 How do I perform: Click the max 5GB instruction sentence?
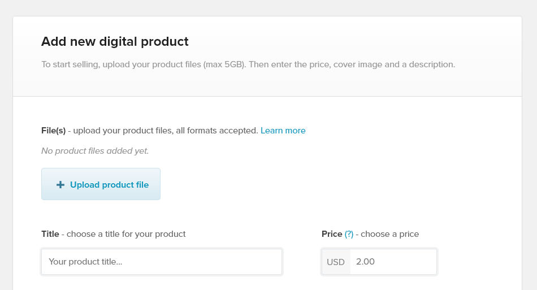click(248, 64)
